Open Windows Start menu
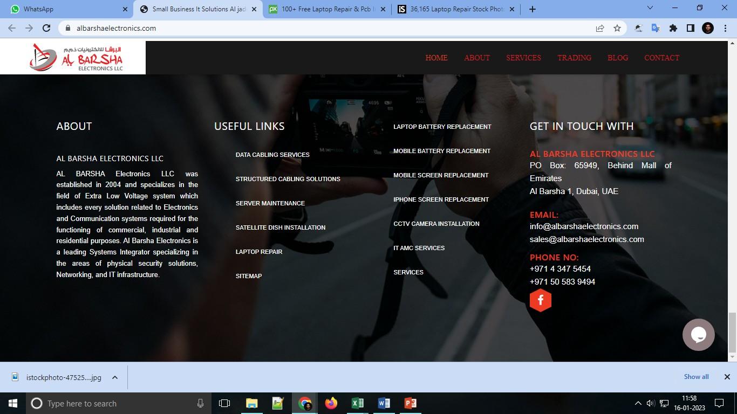Image resolution: width=737 pixels, height=414 pixels. tap(13, 403)
